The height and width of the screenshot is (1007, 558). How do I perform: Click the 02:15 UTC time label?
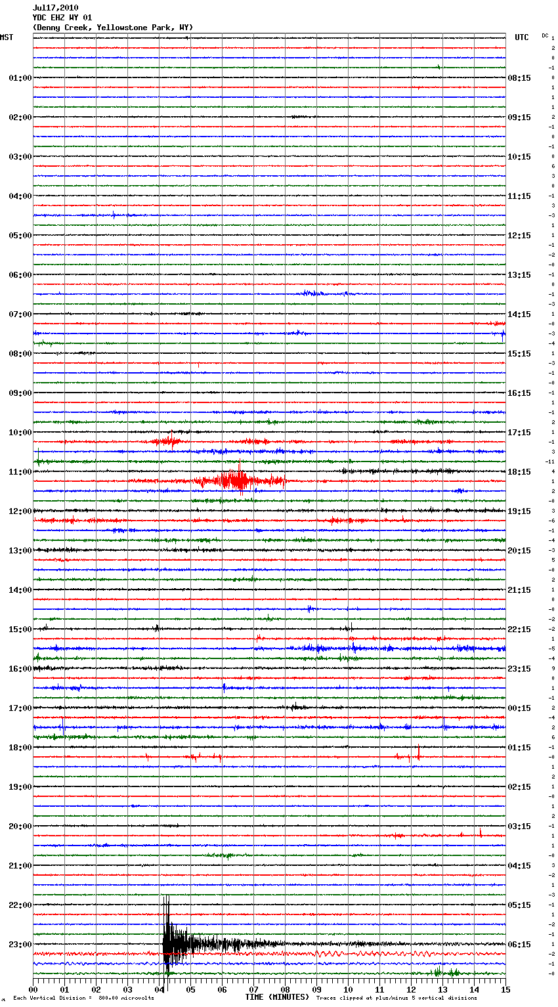point(519,787)
